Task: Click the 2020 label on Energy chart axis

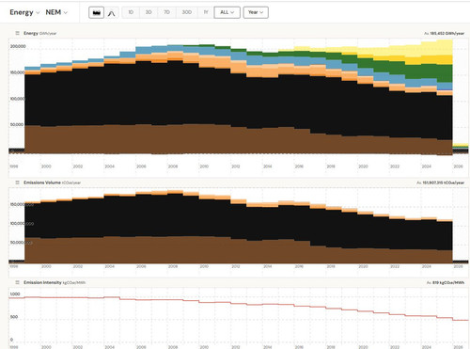Action: click(x=363, y=167)
